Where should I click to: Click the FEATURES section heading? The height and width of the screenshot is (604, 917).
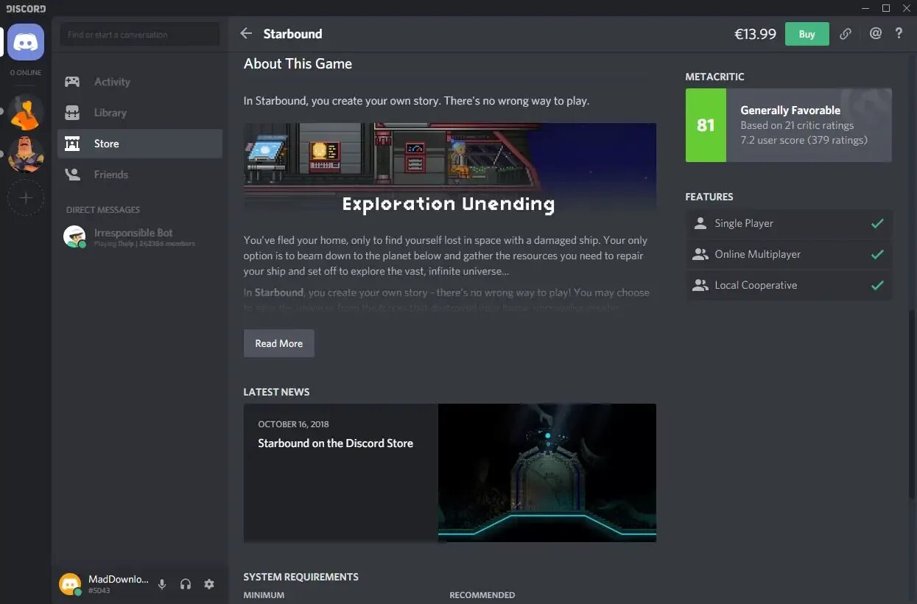pos(709,197)
